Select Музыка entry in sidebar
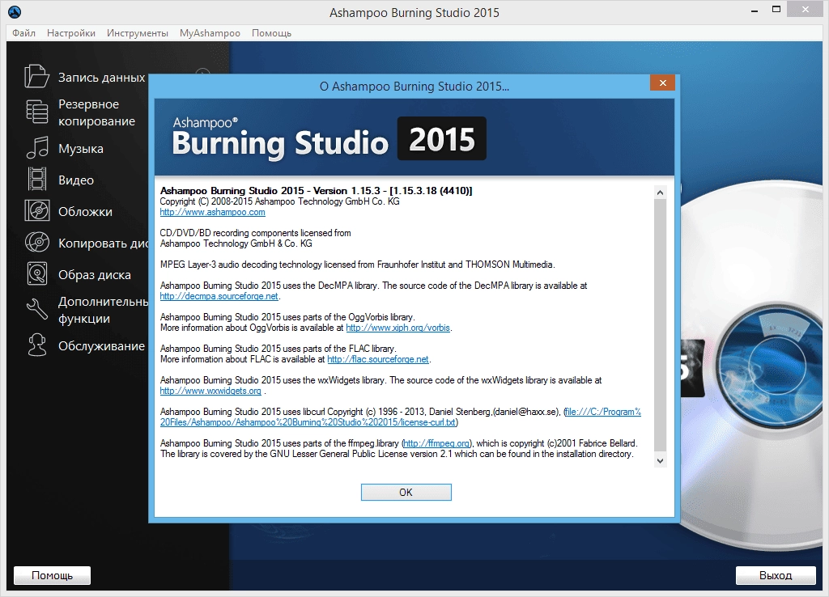Viewport: 829px width, 597px height. pos(81,149)
